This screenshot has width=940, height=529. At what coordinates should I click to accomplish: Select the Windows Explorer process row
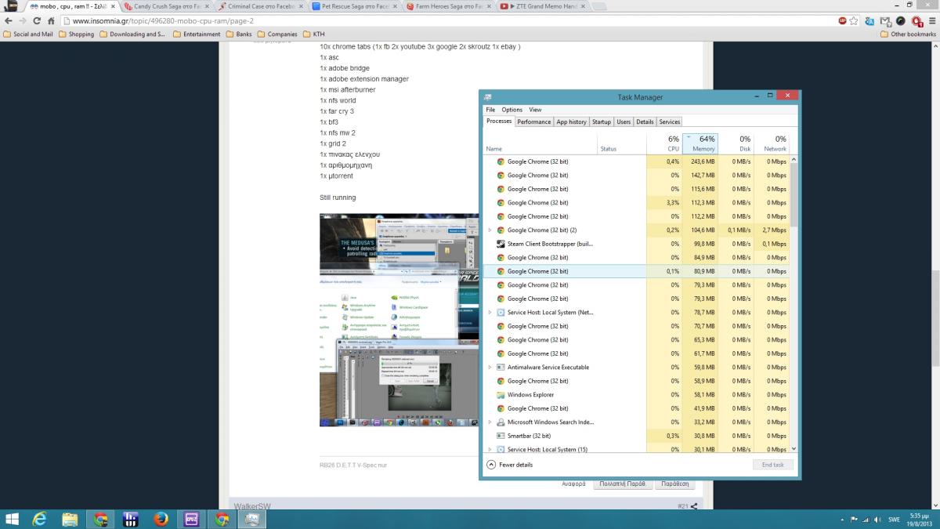pos(638,394)
